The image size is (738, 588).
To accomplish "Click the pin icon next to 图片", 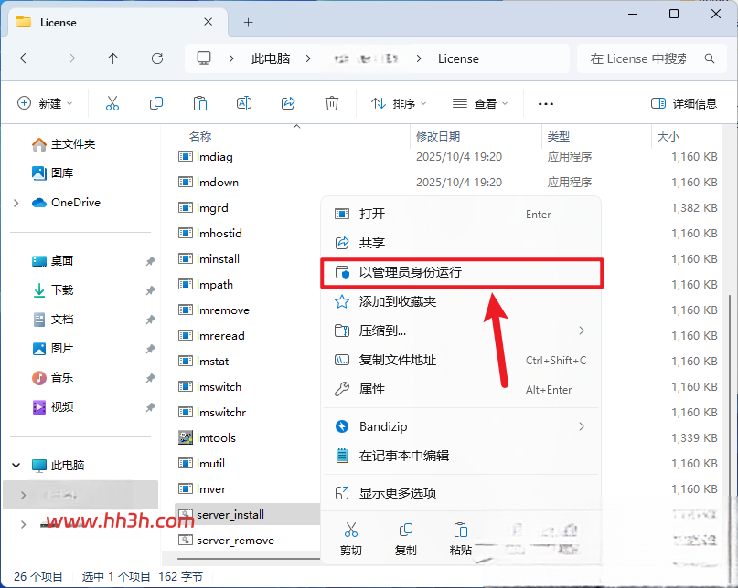I will pyautogui.click(x=150, y=349).
